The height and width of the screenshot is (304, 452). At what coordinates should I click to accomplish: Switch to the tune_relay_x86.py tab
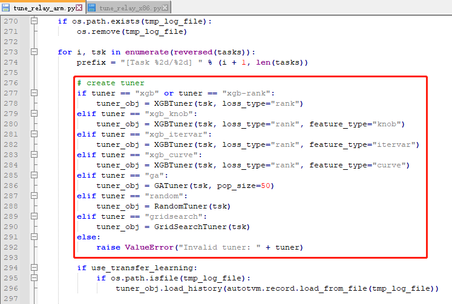[128, 8]
